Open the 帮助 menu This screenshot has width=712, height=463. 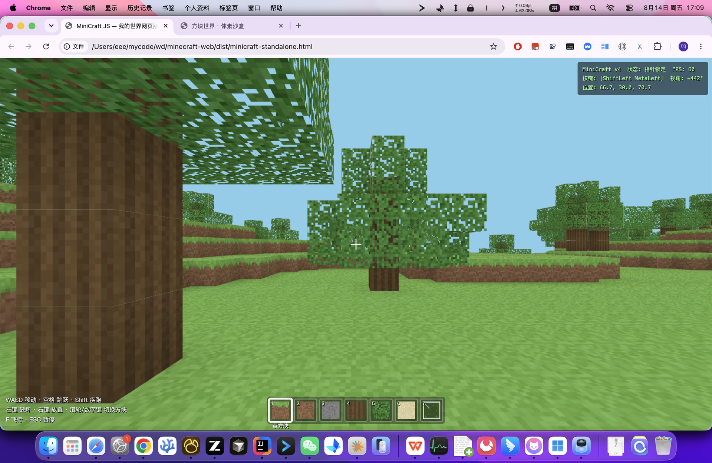276,8
